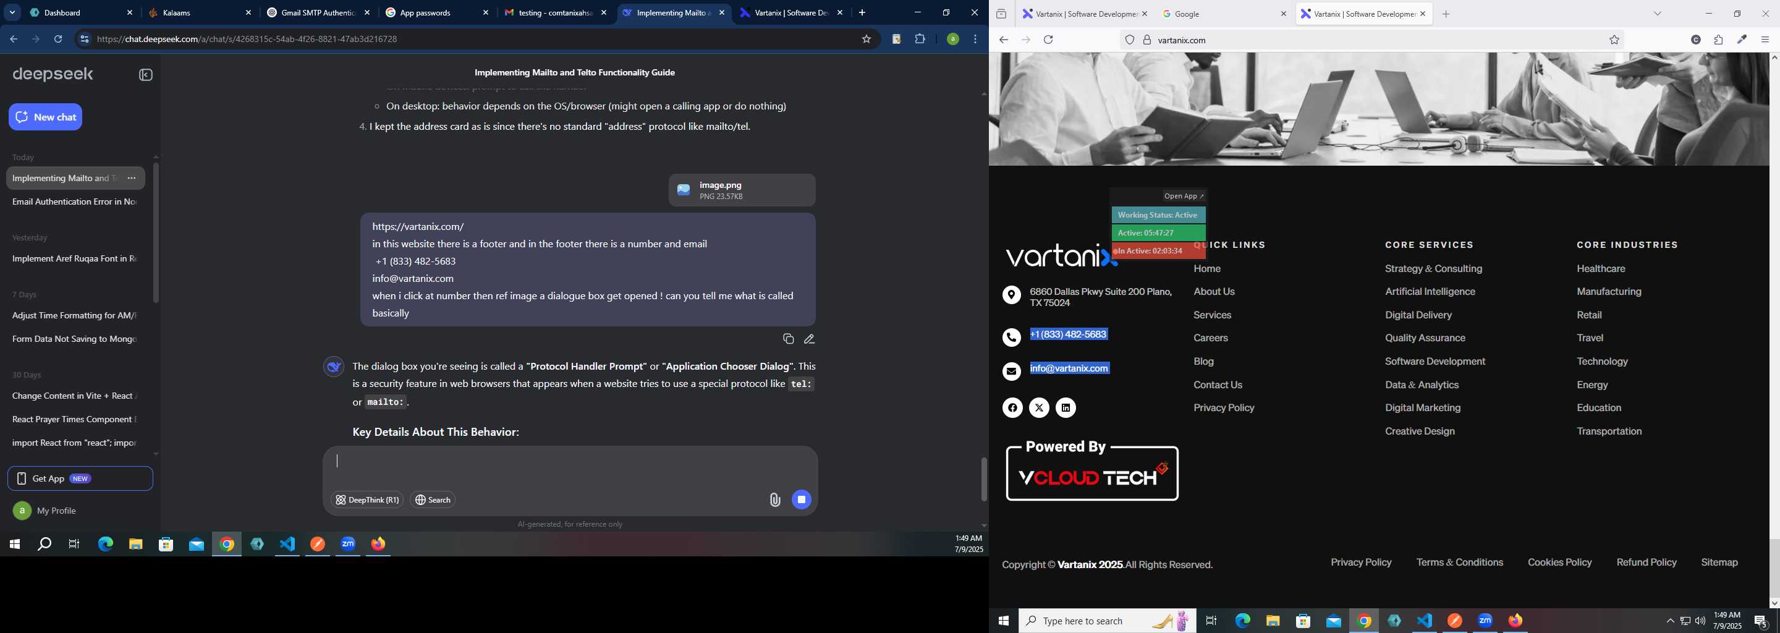1780x633 pixels.
Task: Click DeepSeek sidebar history scrollbar
Action: [x=156, y=232]
